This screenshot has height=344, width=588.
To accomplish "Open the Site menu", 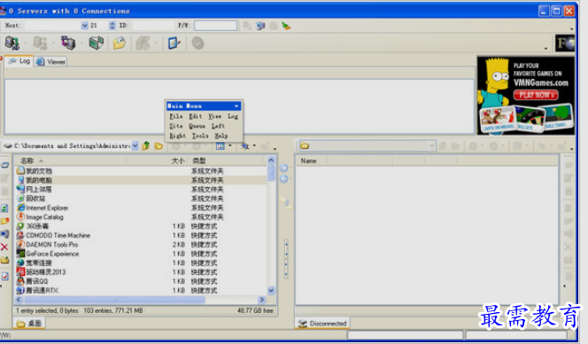I will tap(176, 126).
